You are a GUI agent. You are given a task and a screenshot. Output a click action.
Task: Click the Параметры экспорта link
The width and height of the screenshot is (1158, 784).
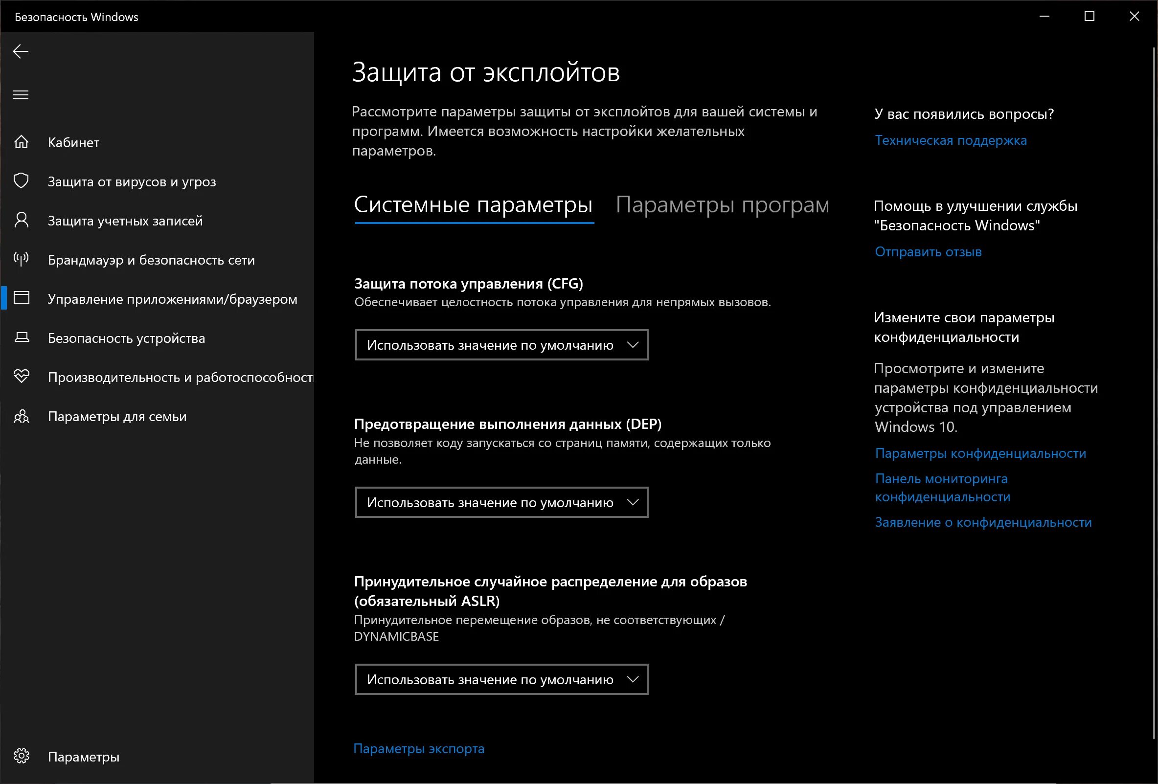click(x=419, y=749)
